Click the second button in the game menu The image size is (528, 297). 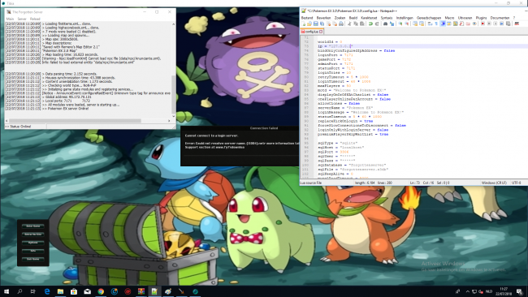[33, 234]
